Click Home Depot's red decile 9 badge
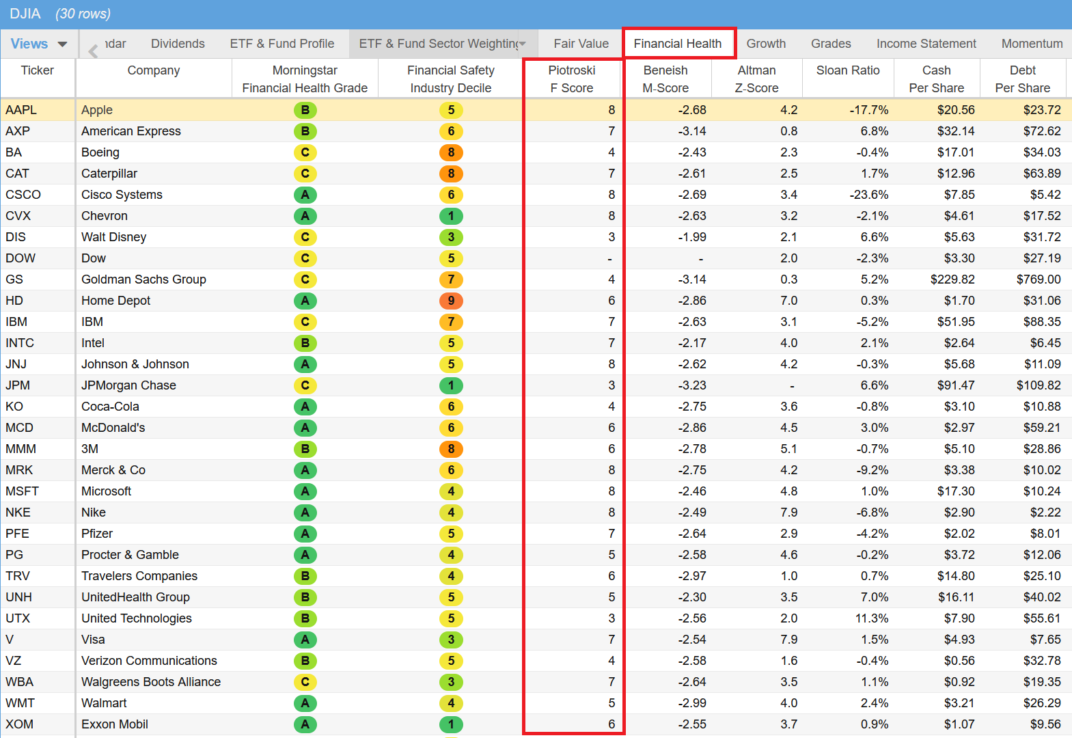 pyautogui.click(x=451, y=301)
